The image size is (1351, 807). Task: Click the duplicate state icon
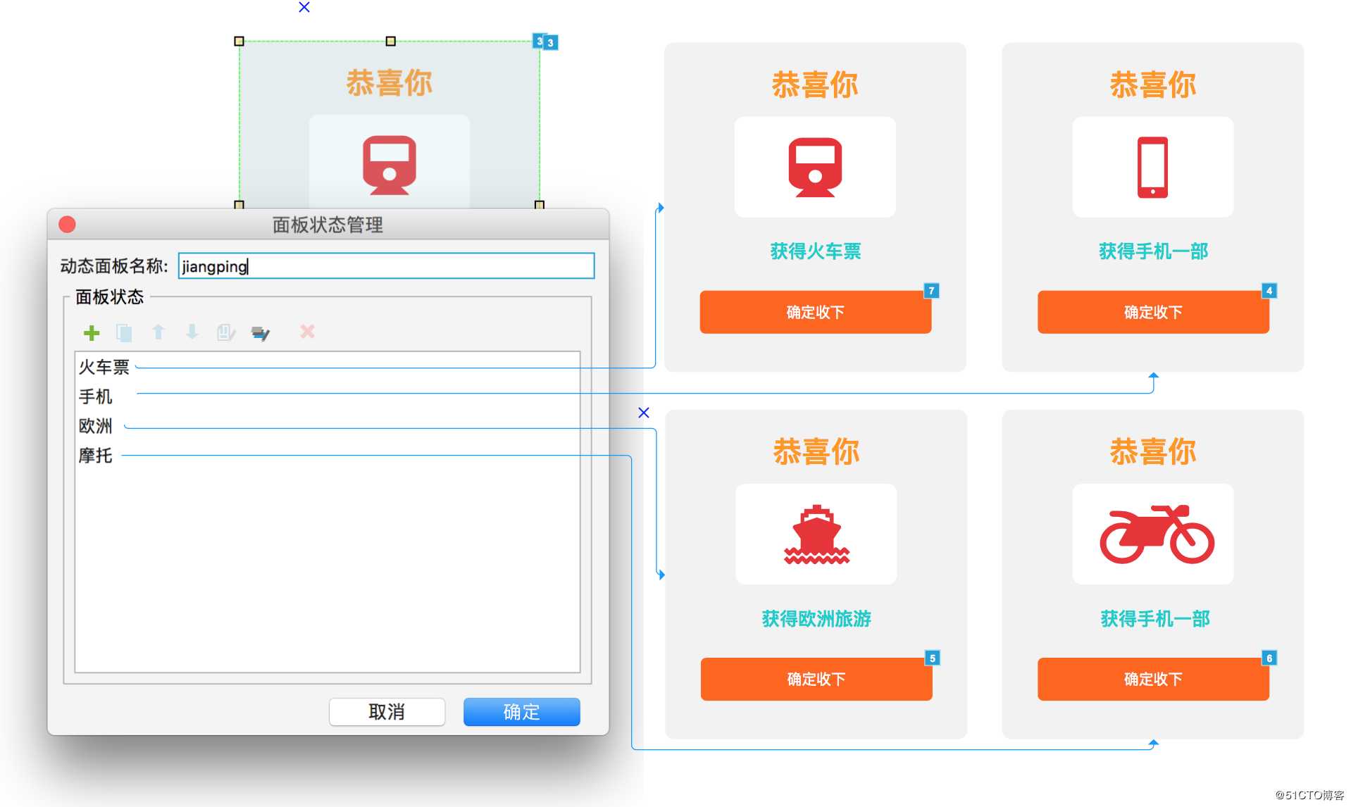124,332
